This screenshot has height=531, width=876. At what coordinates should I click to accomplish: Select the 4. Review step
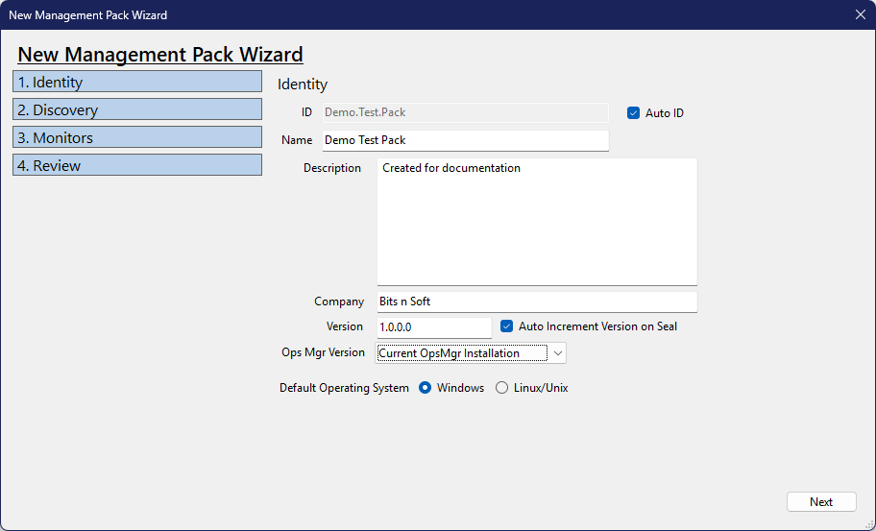(137, 166)
